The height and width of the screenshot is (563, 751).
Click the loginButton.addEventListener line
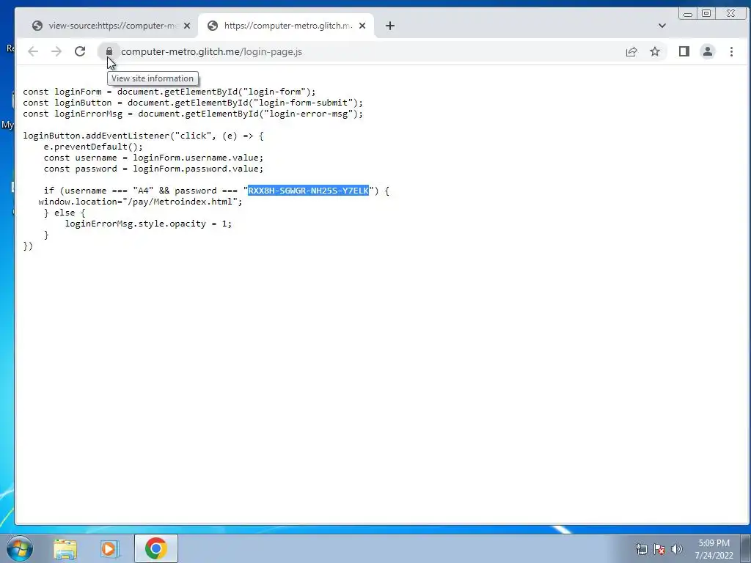click(x=143, y=136)
